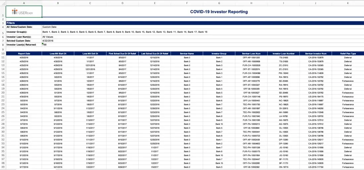Click the 'Report Date' table header
364x170 pixels.
24,54
